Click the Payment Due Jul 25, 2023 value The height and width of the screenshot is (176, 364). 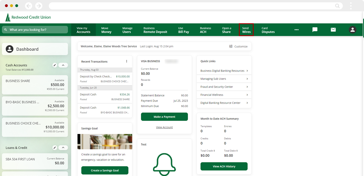click(181, 101)
